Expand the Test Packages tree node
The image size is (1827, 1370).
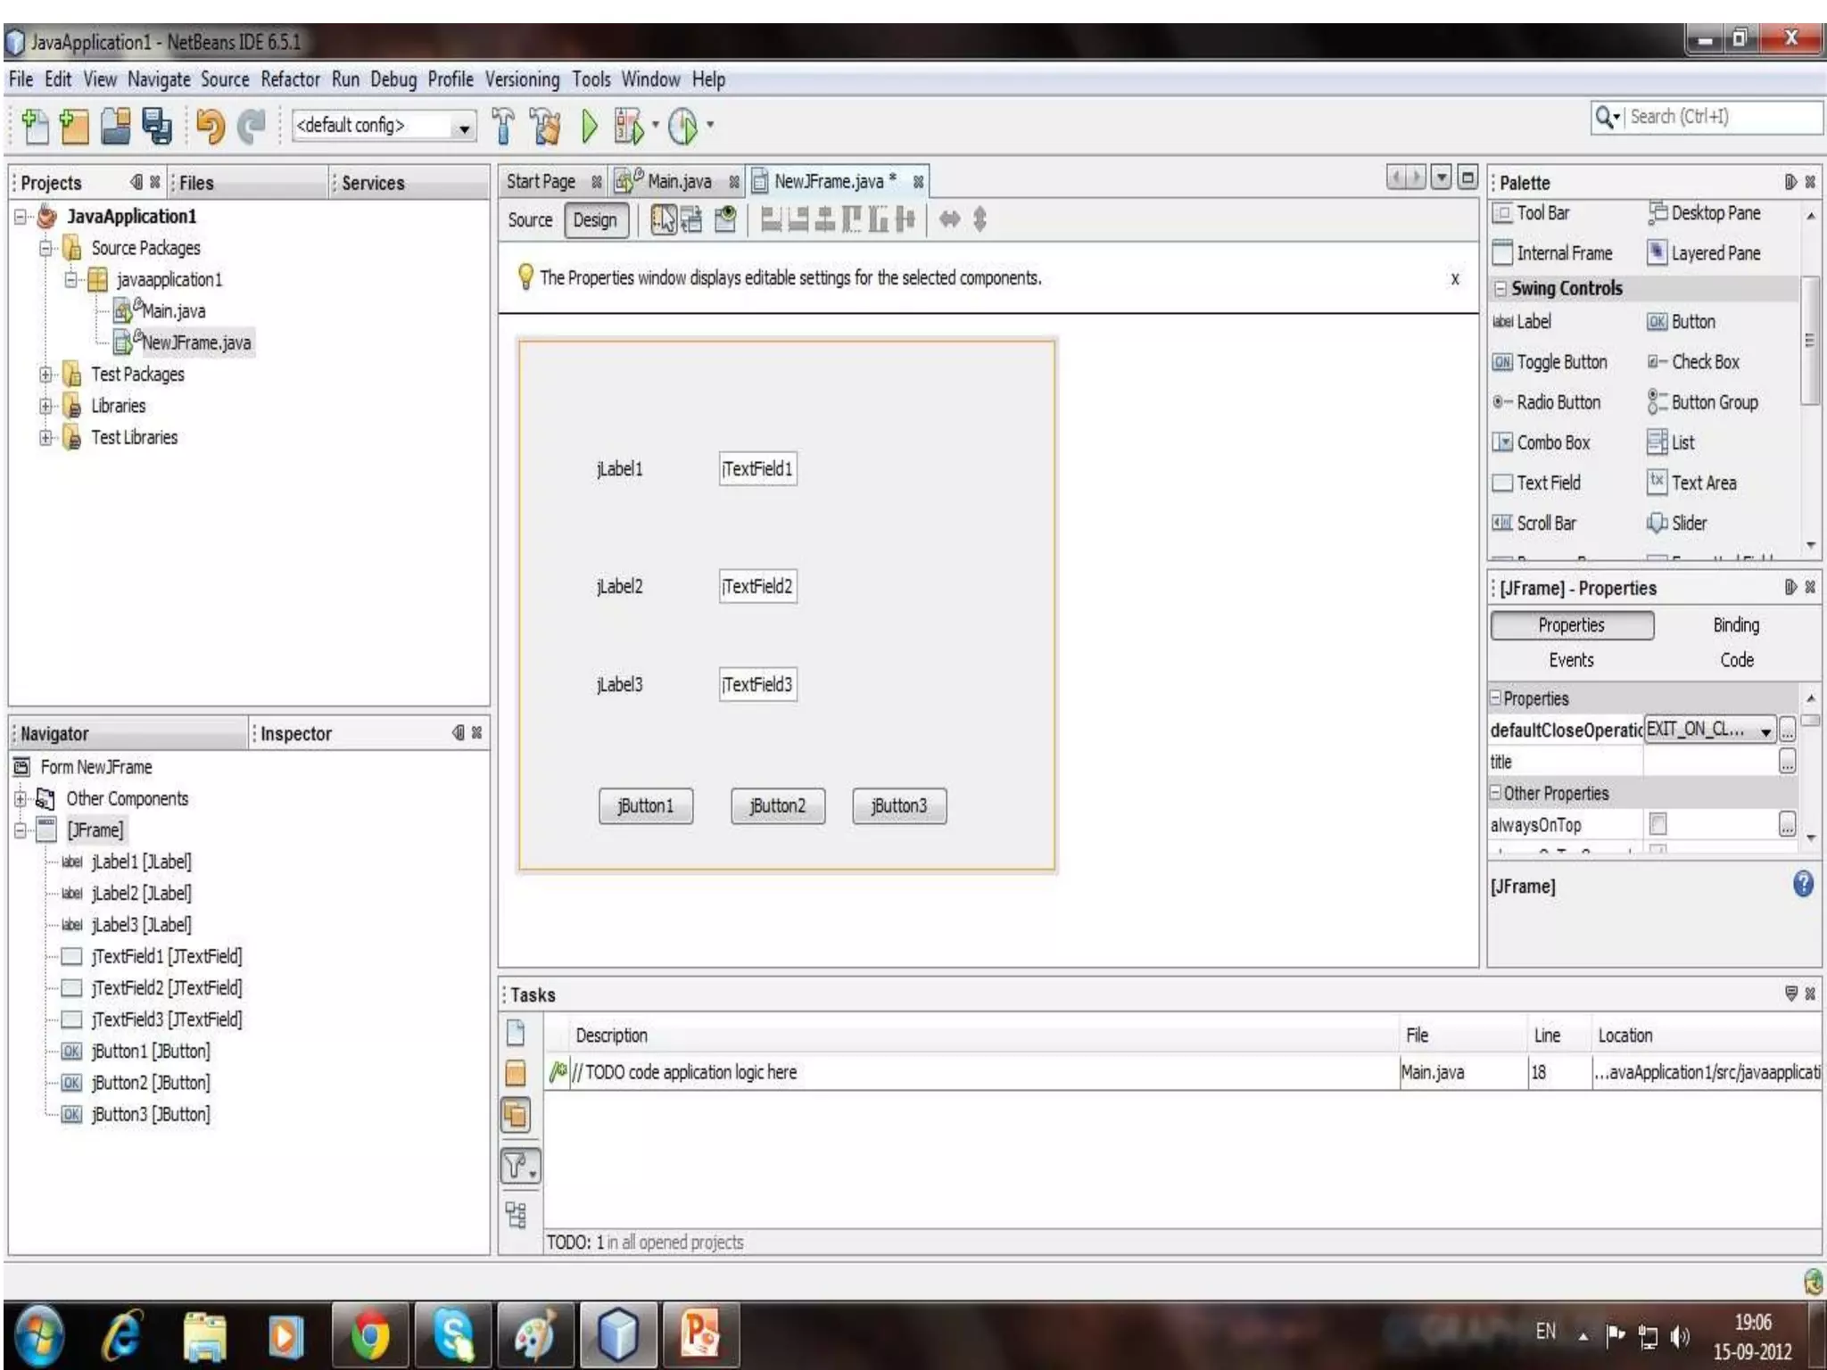point(45,375)
